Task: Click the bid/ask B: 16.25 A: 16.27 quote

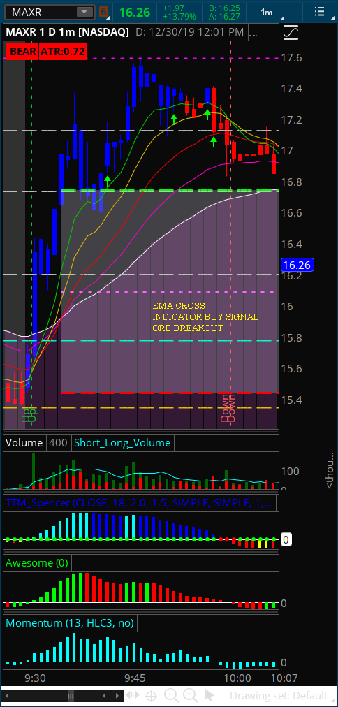Action: [224, 12]
